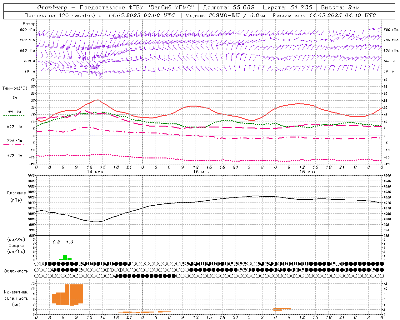Click the orange convective bar on 16 мая
Image resolution: width=400 pixels, height=320 pixels.
coord(282,309)
